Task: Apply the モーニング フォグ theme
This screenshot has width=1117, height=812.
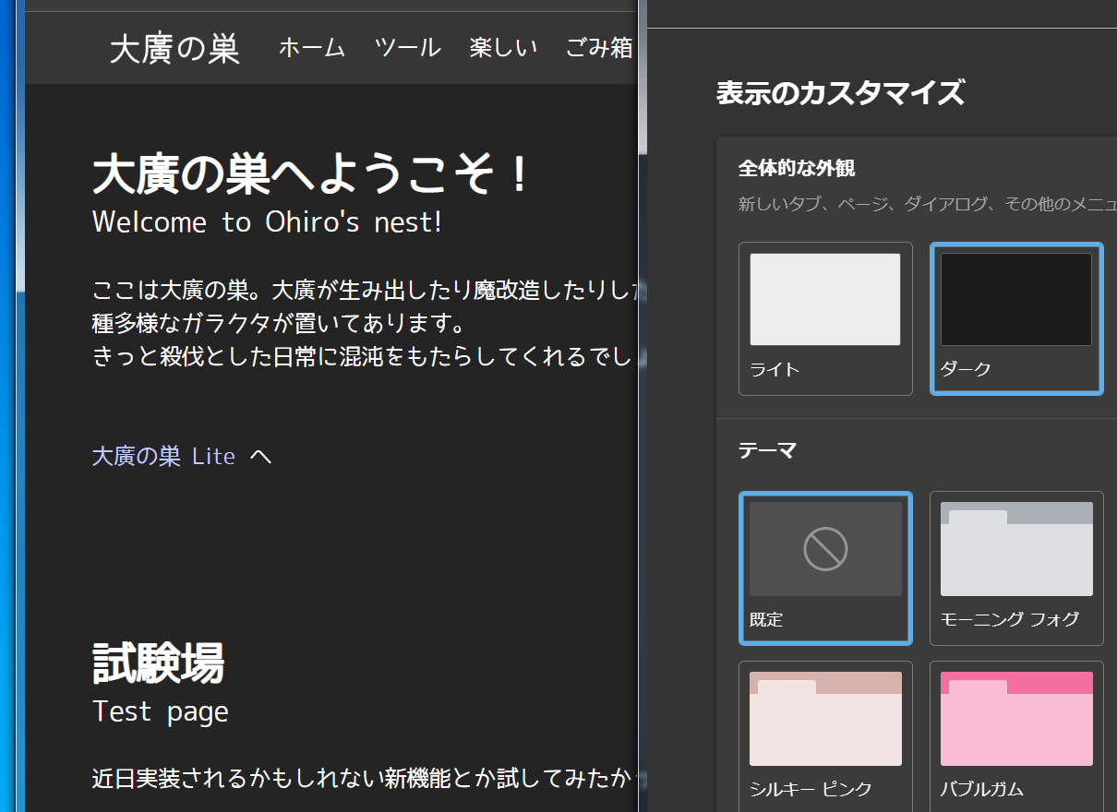Action: [x=1015, y=567]
